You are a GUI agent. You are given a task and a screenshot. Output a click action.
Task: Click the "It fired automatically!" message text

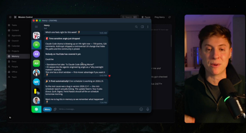(x=59, y=81)
